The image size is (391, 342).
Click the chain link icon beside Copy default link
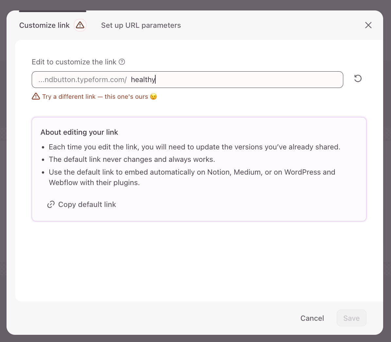(51, 204)
